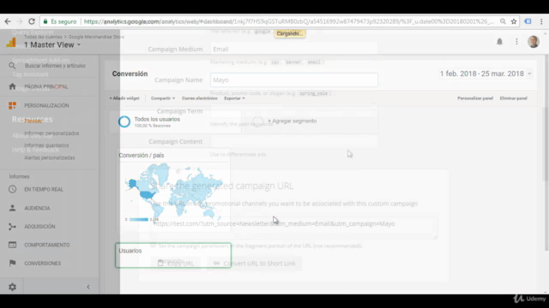Click the Campaign Content input field

pyautogui.click(x=293, y=141)
